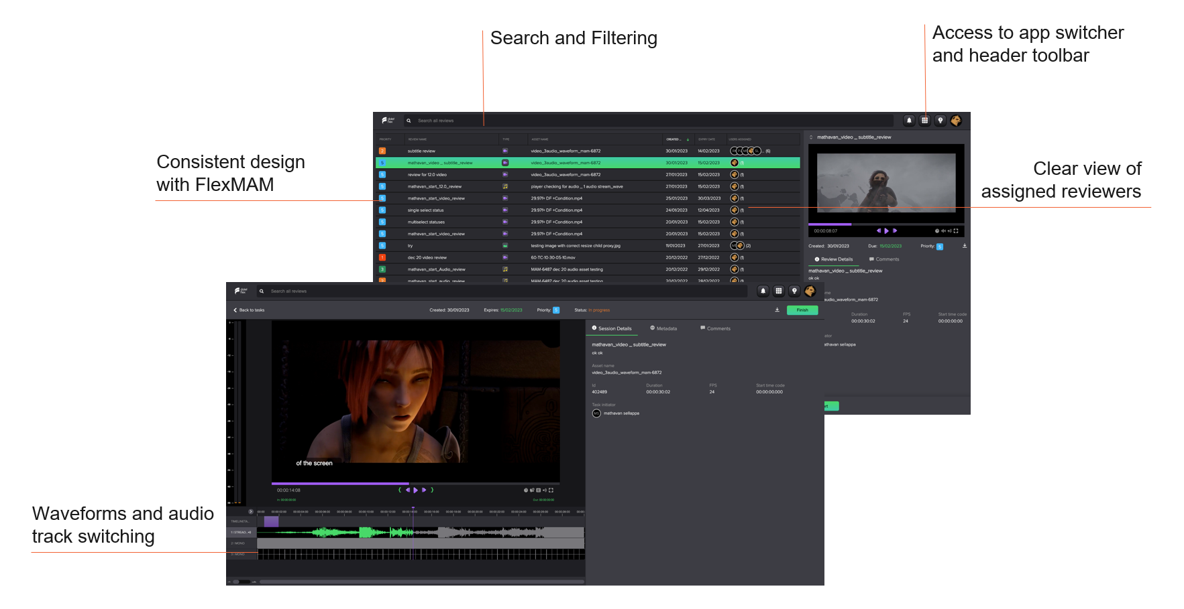The image size is (1184, 609).
Task: Click the green Finish button
Action: 802,310
